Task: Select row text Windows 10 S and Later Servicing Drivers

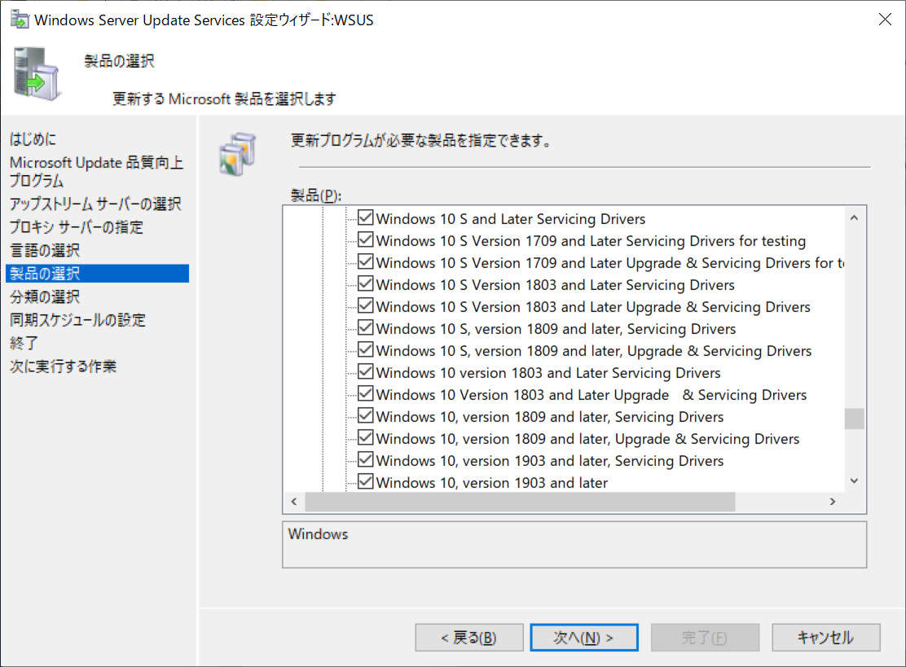Action: click(510, 219)
